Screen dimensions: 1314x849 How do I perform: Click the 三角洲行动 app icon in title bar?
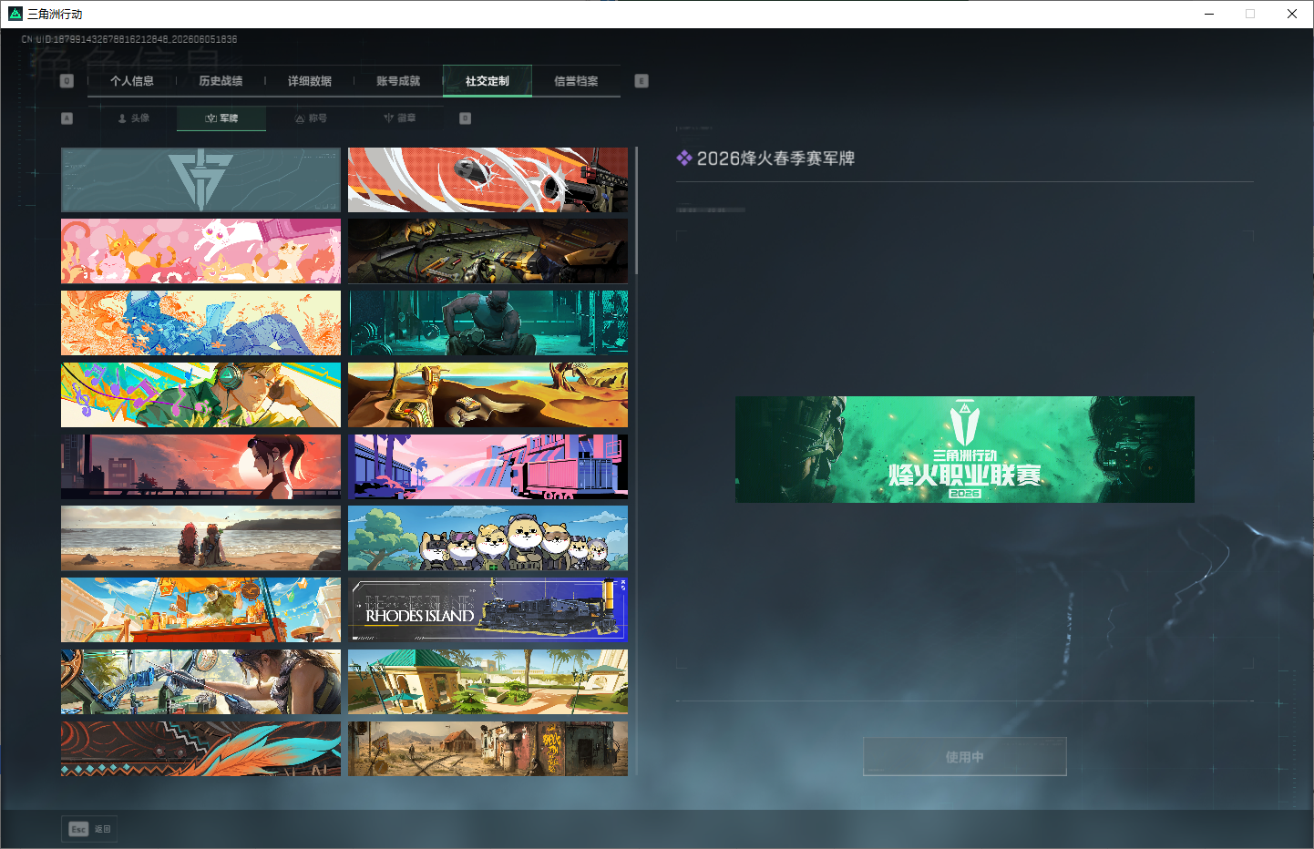coord(15,14)
